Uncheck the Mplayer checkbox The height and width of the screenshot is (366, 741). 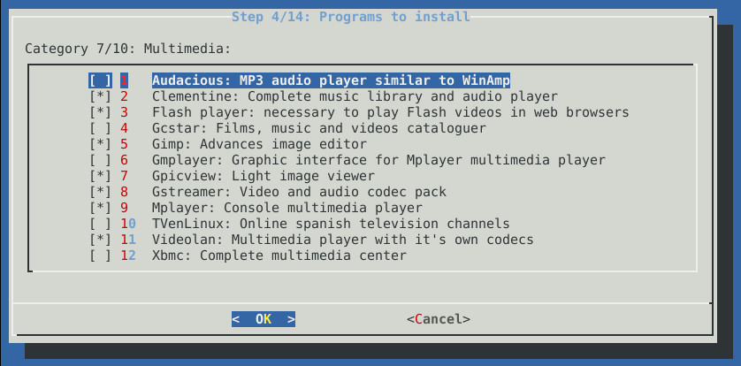pyautogui.click(x=100, y=208)
